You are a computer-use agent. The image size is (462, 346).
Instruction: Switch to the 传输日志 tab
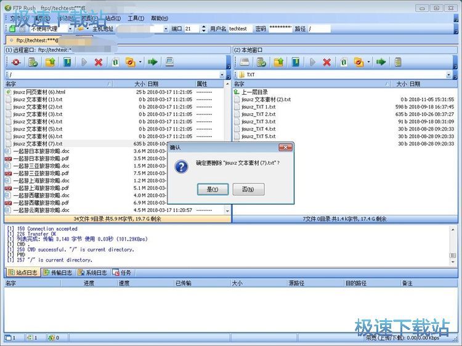click(x=57, y=273)
